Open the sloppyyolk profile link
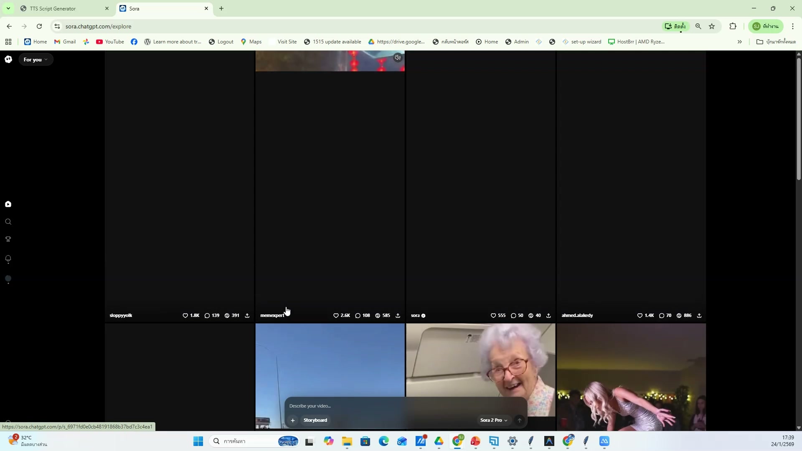802x451 pixels. (121, 316)
